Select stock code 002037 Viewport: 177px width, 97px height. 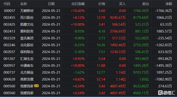[x=9, y=52]
